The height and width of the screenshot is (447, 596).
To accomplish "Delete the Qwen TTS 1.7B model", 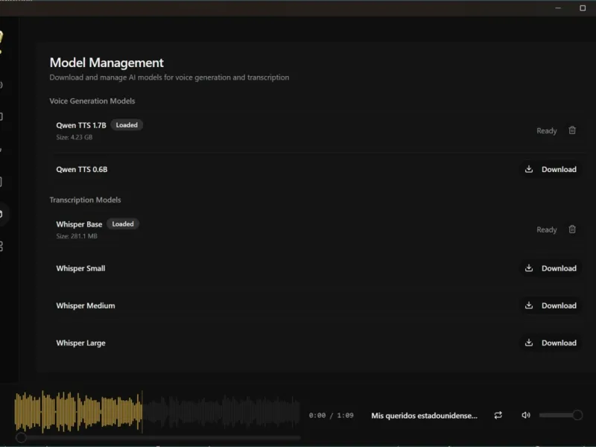I will [x=572, y=130].
